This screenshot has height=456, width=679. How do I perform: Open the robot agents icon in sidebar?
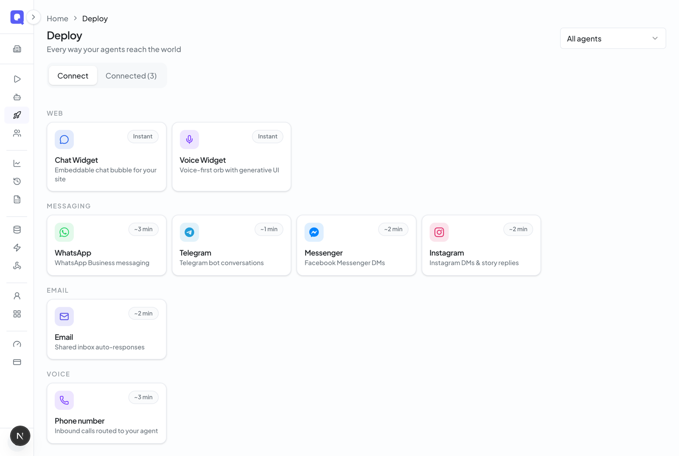(x=17, y=97)
